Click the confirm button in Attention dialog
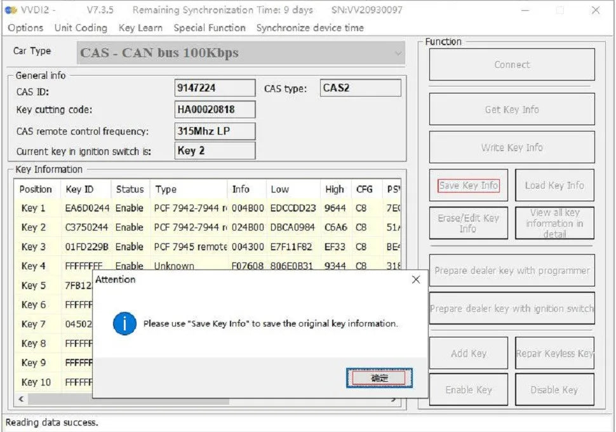 (379, 378)
